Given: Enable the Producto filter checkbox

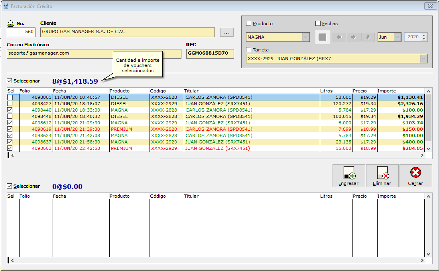Looking at the screenshot, I should coord(249,24).
